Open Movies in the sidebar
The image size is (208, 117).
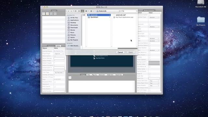[71, 30]
